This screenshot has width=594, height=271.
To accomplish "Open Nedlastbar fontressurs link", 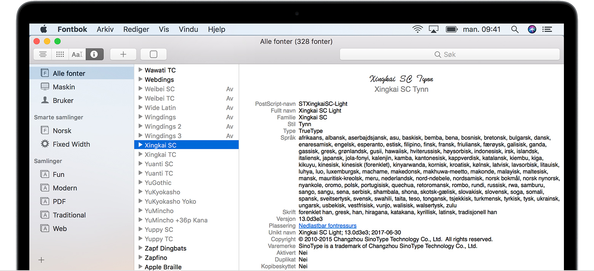I will point(327,225).
